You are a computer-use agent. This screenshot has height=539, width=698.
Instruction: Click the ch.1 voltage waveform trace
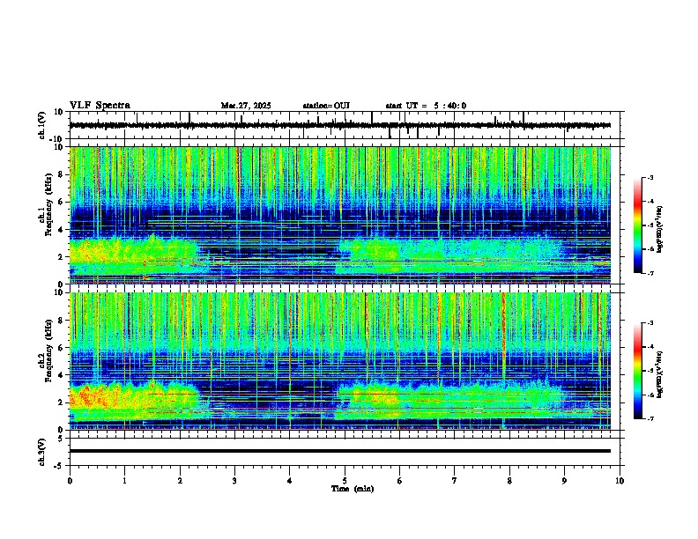[x=340, y=125]
